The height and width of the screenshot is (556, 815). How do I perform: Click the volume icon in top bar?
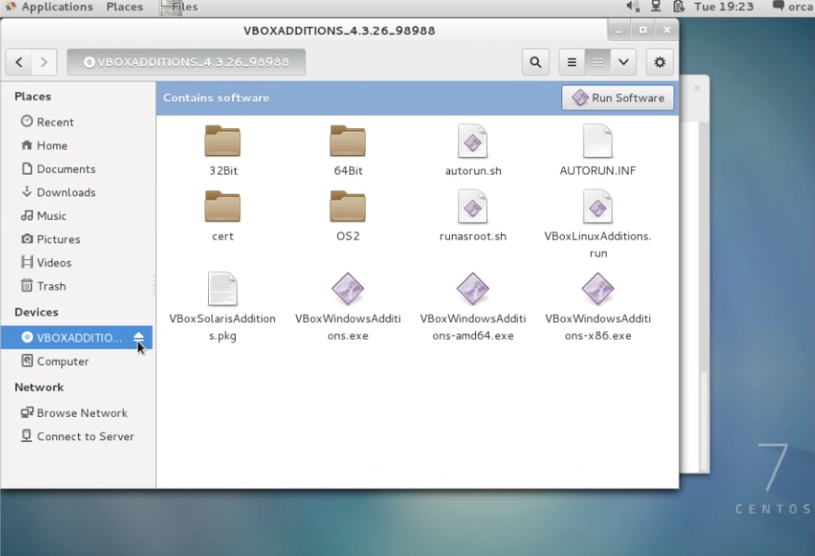coord(633,7)
